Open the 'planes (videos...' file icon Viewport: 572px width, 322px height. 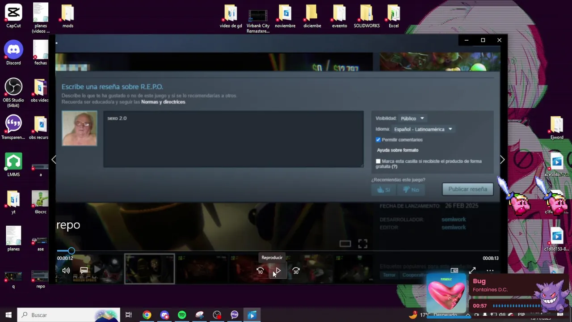tap(41, 18)
